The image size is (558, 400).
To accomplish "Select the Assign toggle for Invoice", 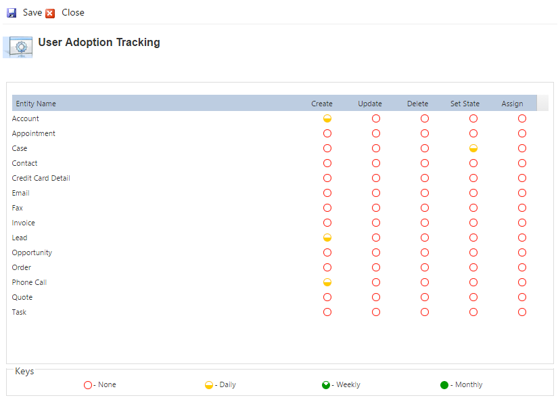I will (x=521, y=223).
